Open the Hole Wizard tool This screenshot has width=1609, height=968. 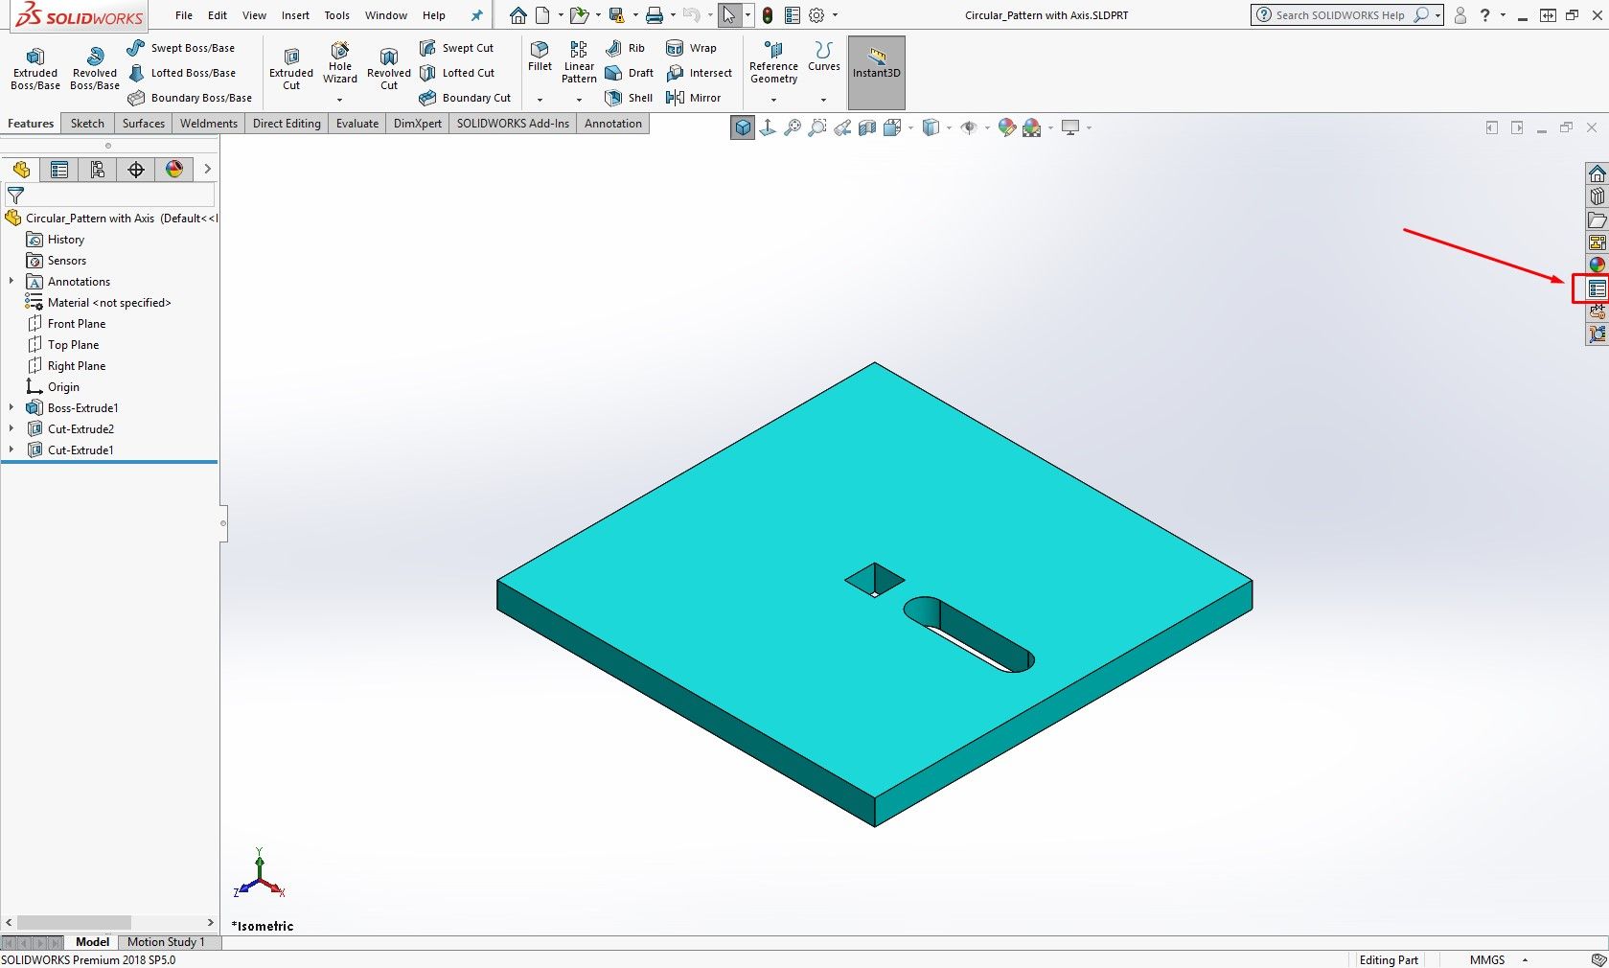pos(340,62)
